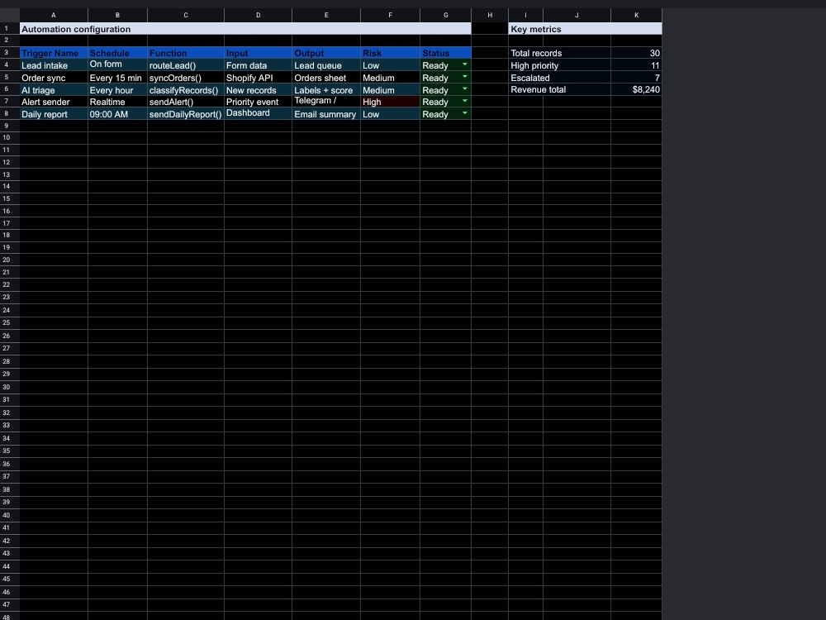
Task: Click the 'Trigger Name' header cell
Action: 54,53
